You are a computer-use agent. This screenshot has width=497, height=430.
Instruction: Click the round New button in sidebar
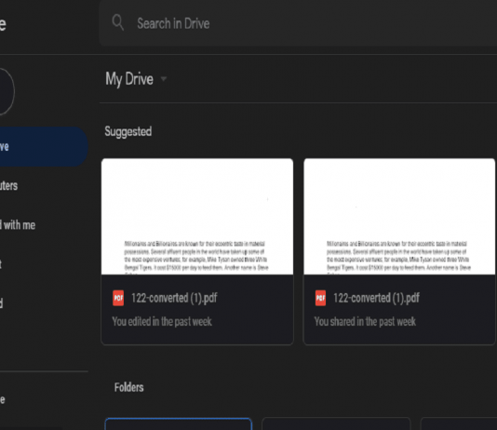[x=7, y=91]
